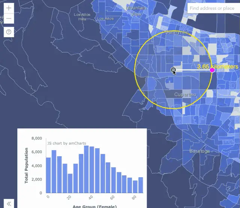Screen dimensions: 240x208
Task: Click the gray circle center point
Action: tap(173, 70)
